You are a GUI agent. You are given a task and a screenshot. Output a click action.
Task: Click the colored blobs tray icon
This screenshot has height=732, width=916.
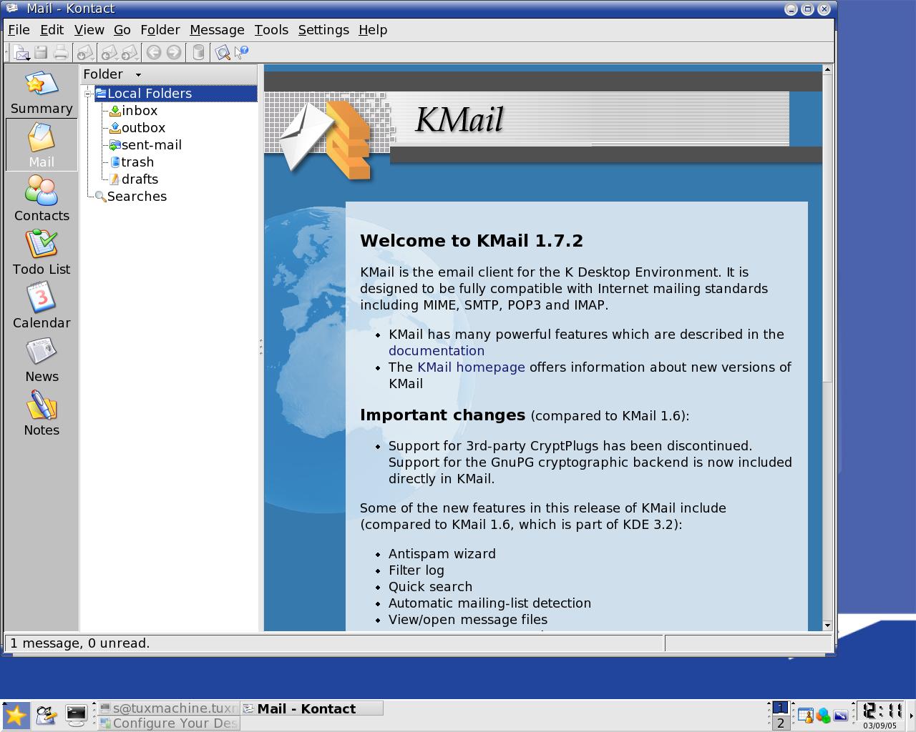point(823,715)
